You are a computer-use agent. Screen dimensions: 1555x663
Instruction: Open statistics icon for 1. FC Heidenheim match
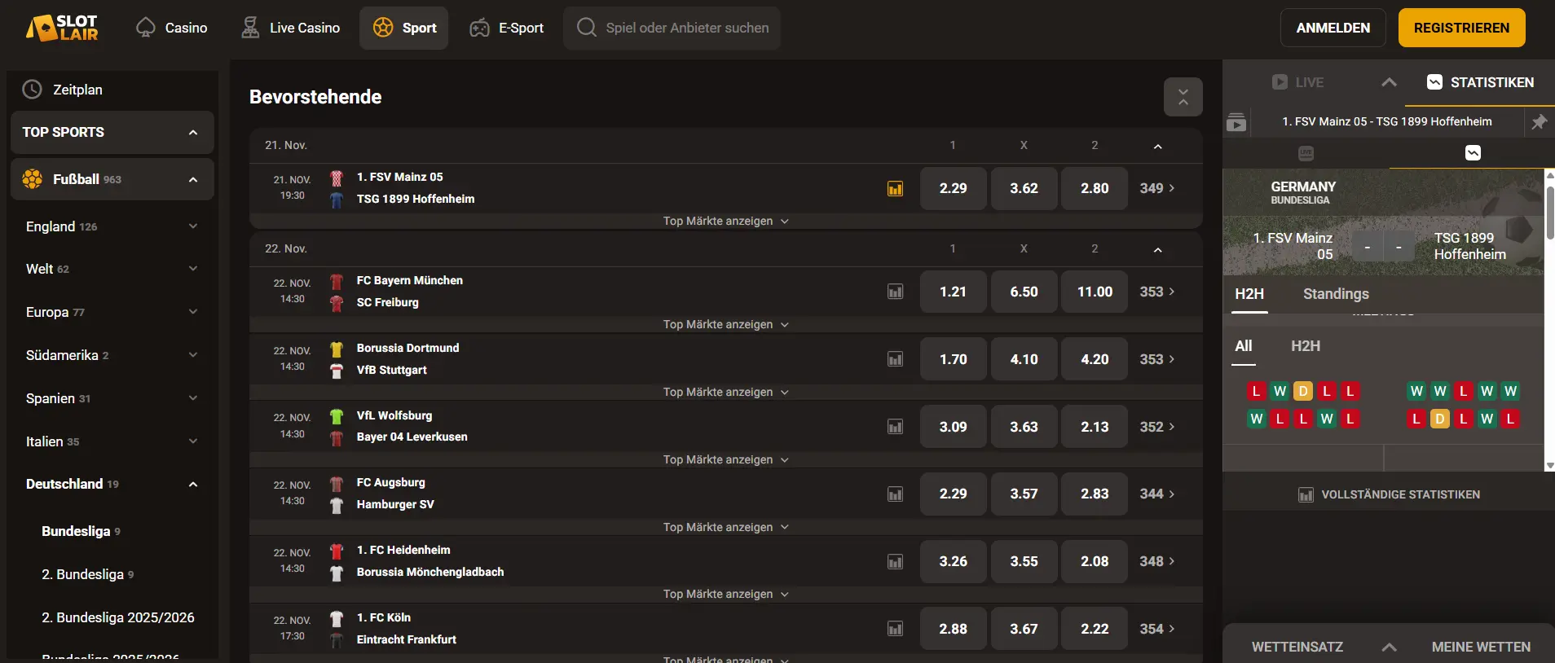pyautogui.click(x=895, y=561)
